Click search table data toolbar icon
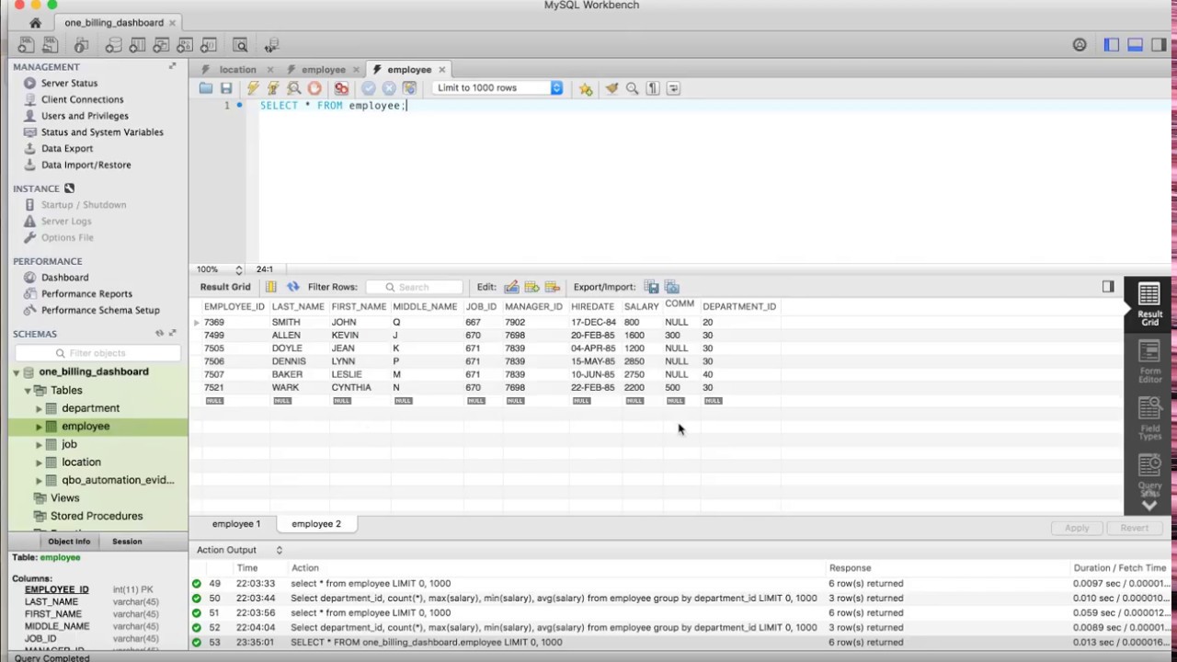The width and height of the screenshot is (1177, 662). pyautogui.click(x=240, y=45)
